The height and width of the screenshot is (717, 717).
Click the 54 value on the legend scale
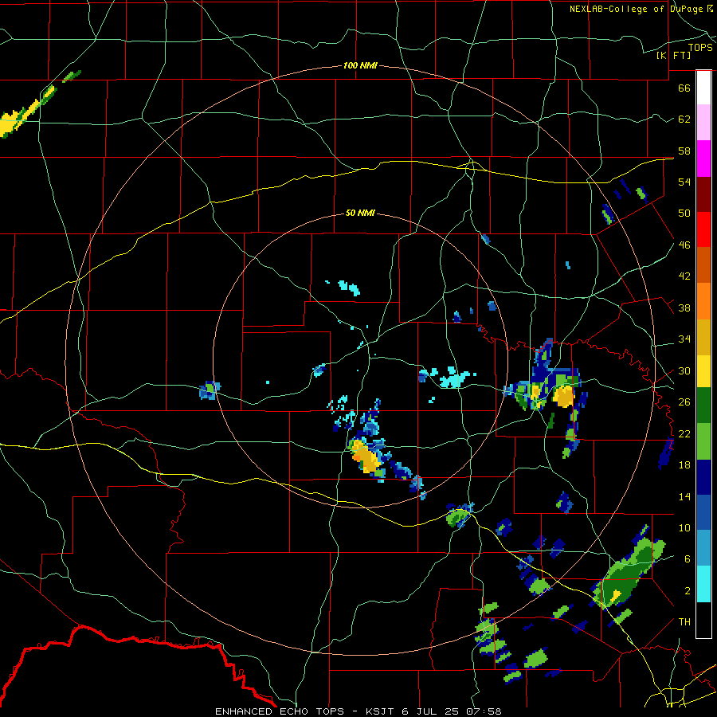click(684, 182)
